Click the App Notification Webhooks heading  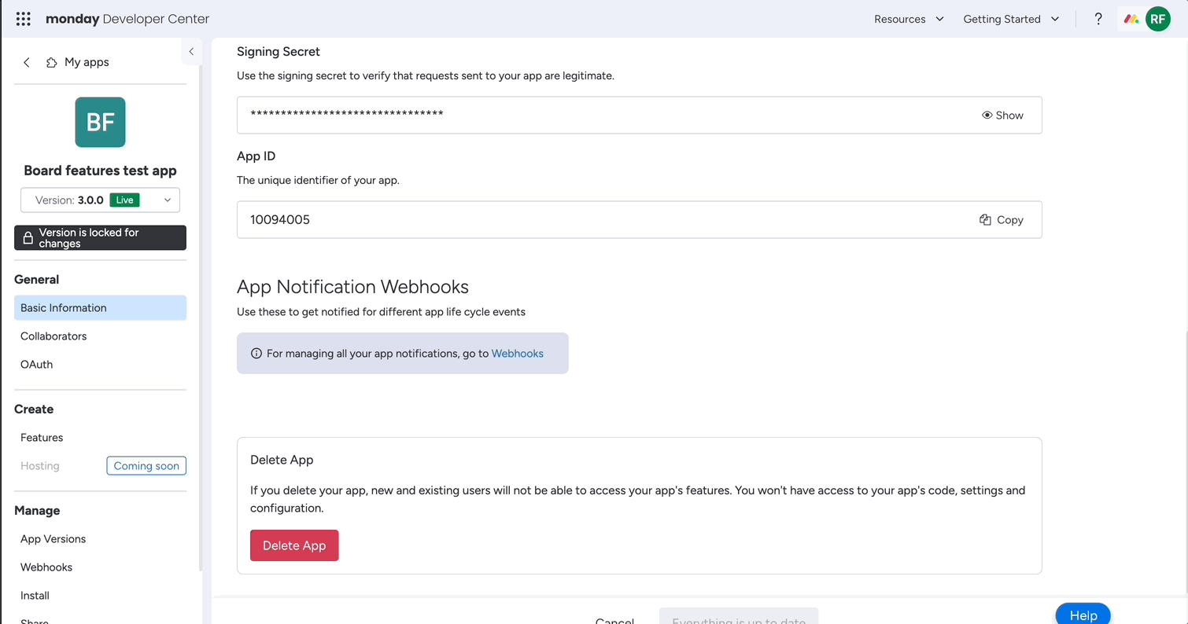[352, 286]
